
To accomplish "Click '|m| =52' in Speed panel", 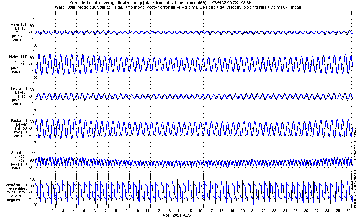I will (x=19, y=161).
